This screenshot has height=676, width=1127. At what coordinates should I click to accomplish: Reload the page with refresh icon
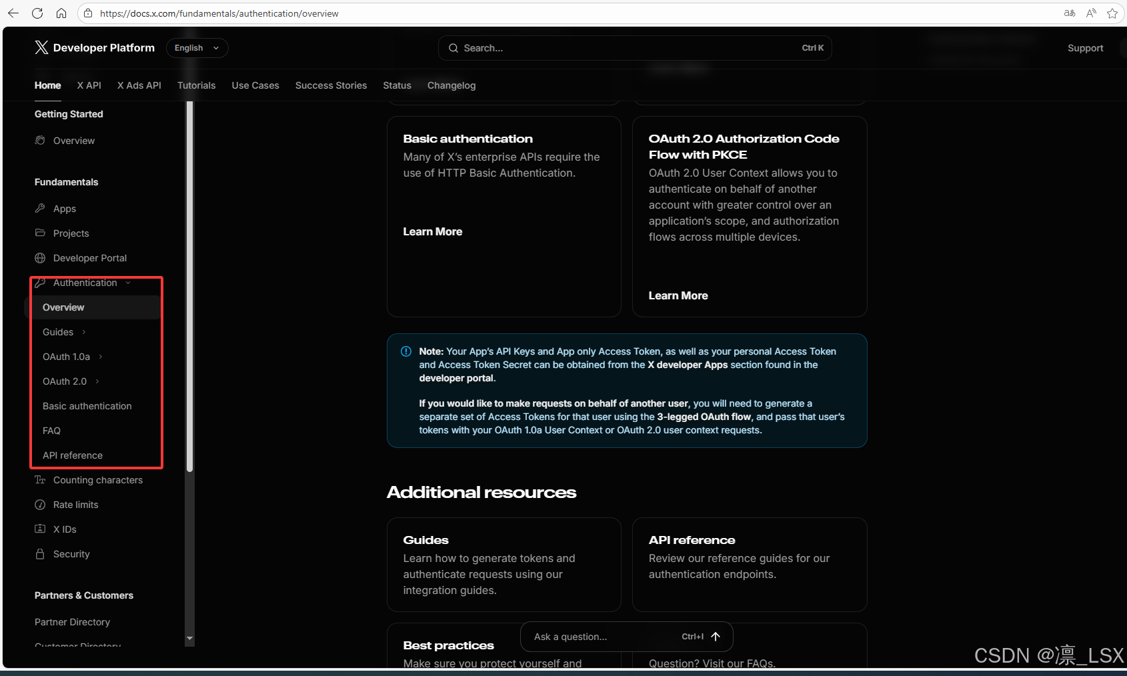37,13
